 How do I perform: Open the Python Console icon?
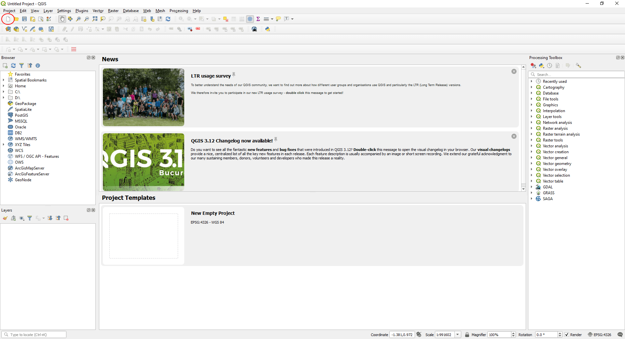pyautogui.click(x=268, y=29)
